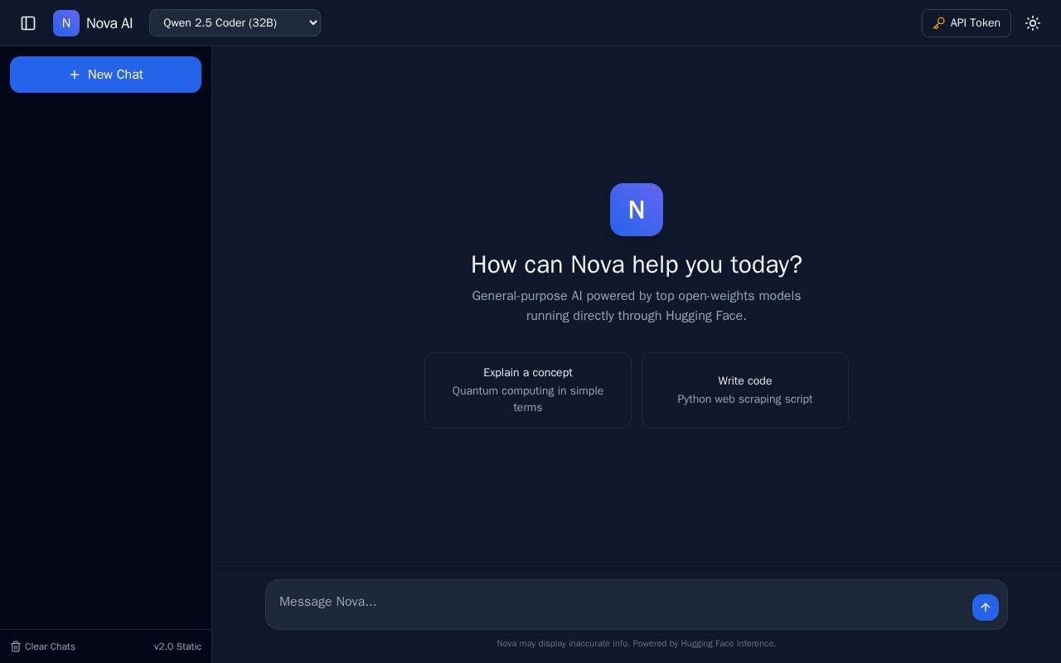1061x663 pixels.
Task: Clear Chats using the trash button
Action: click(43, 646)
